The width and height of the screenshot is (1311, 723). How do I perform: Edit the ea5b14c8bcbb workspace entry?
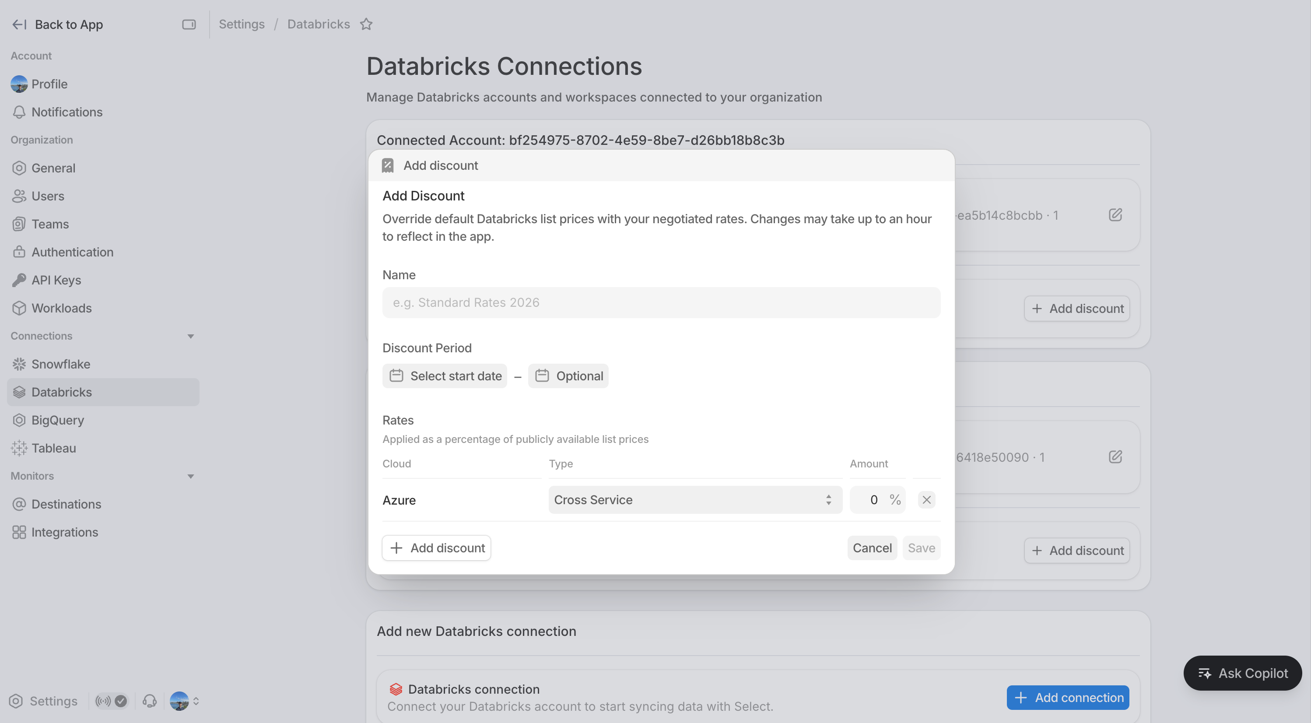(1115, 215)
